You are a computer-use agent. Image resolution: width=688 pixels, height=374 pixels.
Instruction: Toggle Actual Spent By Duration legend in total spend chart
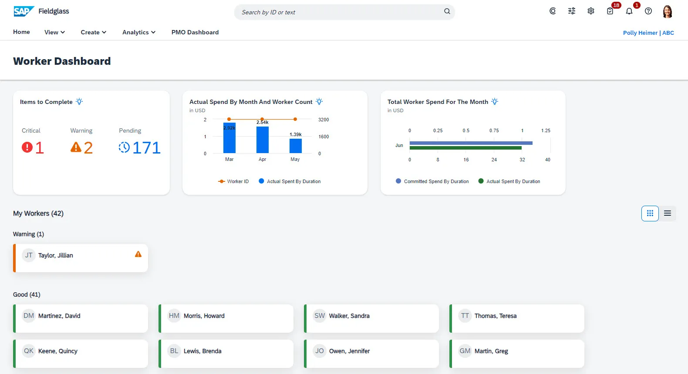point(509,181)
